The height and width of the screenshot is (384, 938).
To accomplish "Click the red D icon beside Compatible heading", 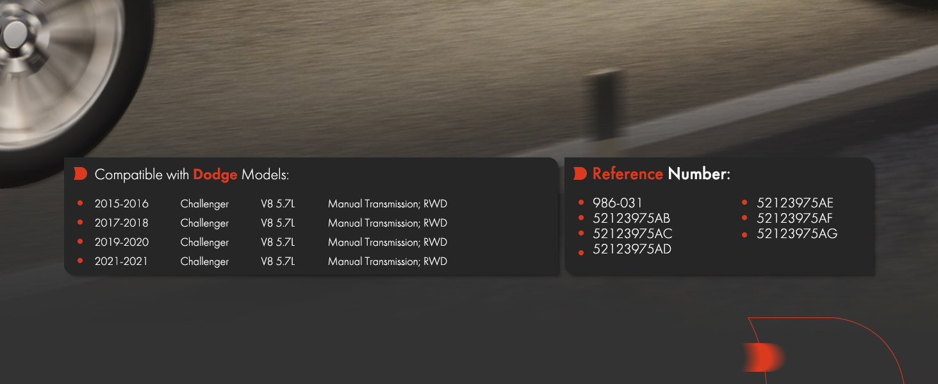I will point(80,174).
